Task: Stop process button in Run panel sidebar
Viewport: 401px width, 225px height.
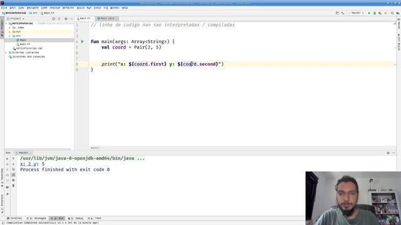Action: click(8, 164)
